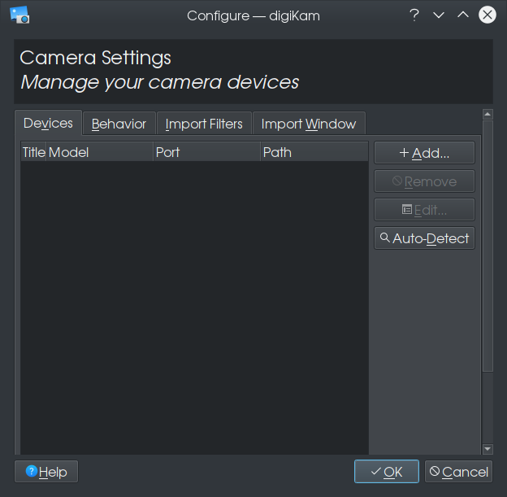This screenshot has width=507, height=497.
Task: Click the digiKam application icon in title bar
Action: click(x=19, y=15)
